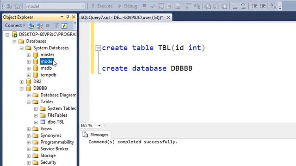Click the Execute button

click(102, 6)
